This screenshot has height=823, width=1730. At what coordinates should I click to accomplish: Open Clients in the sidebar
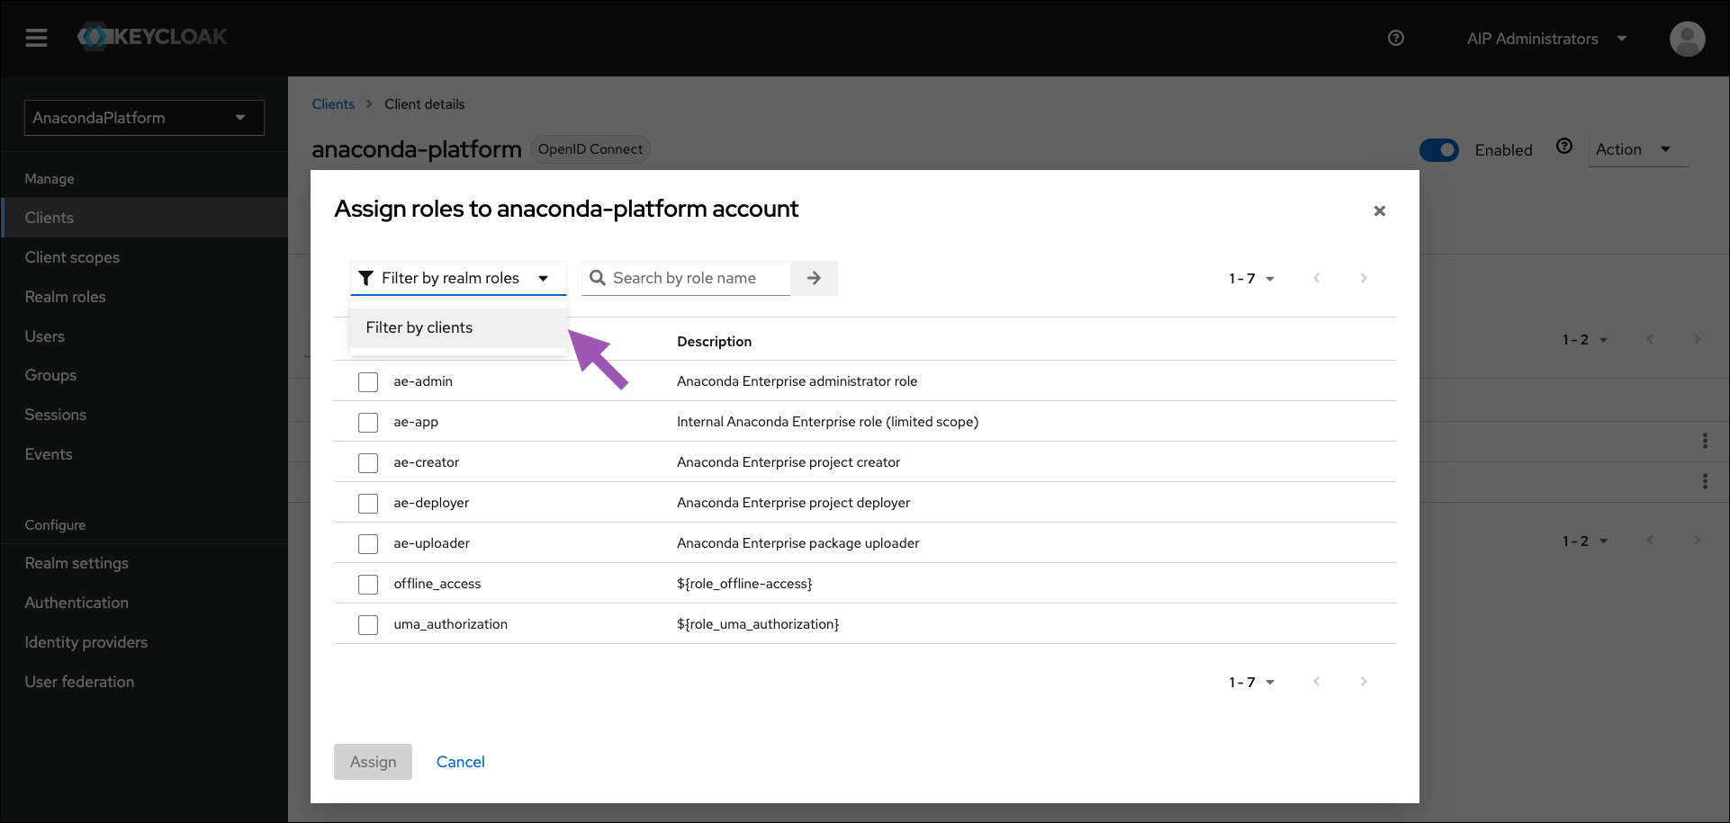pos(144,218)
